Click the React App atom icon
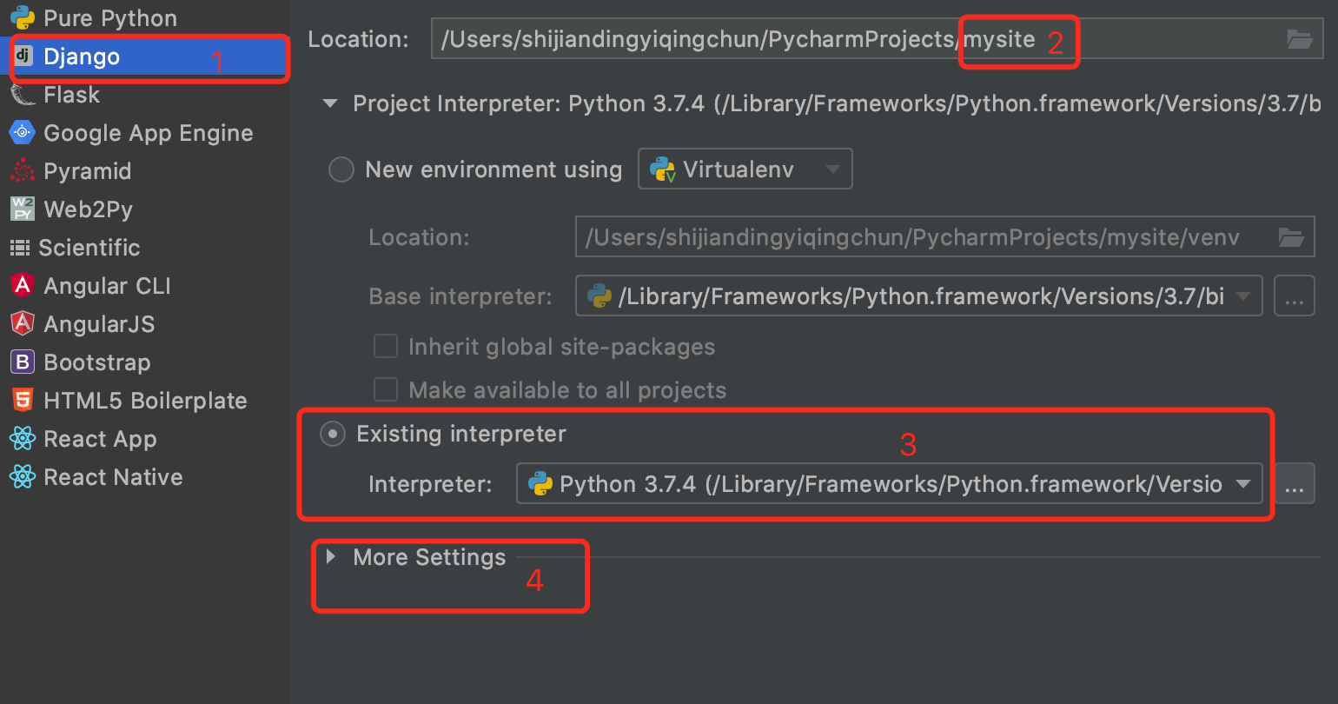Image resolution: width=1338 pixels, height=704 pixels. point(23,439)
